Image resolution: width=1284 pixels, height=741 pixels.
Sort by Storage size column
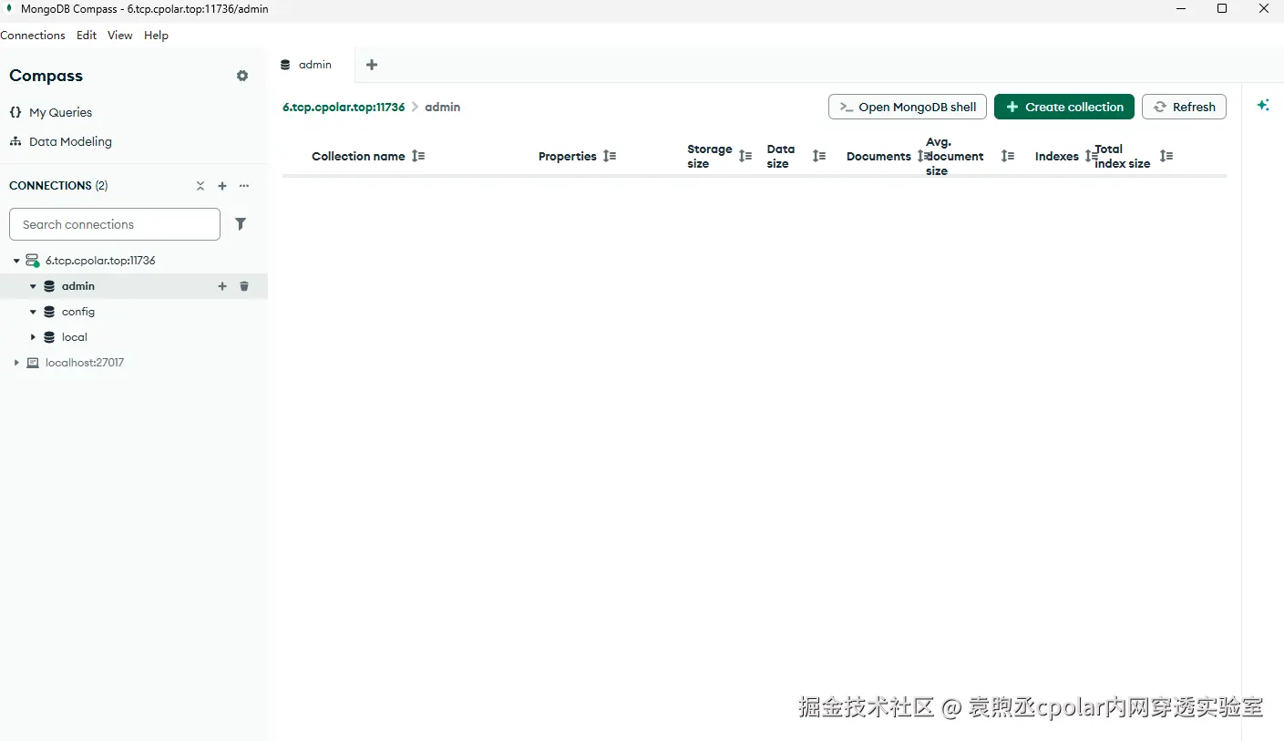click(x=745, y=156)
